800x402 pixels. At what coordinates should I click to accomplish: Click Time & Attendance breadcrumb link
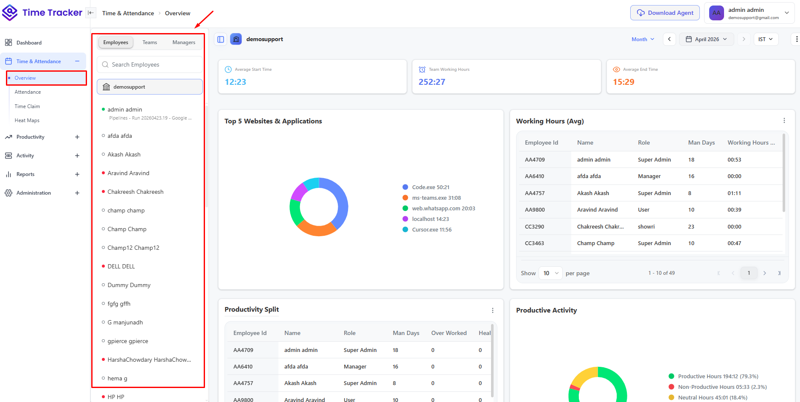coord(128,13)
